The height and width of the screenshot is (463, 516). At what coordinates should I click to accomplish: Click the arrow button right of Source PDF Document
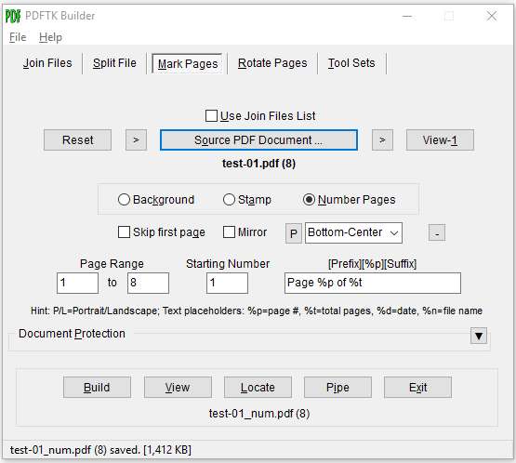click(382, 140)
